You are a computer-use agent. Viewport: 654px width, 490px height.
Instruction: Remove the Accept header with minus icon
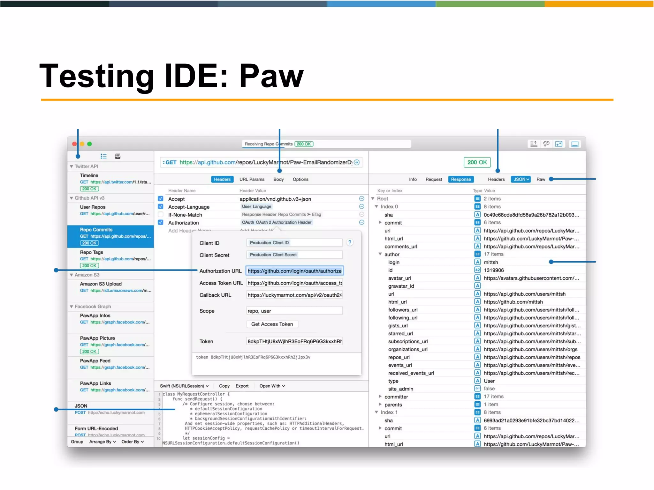(x=361, y=198)
